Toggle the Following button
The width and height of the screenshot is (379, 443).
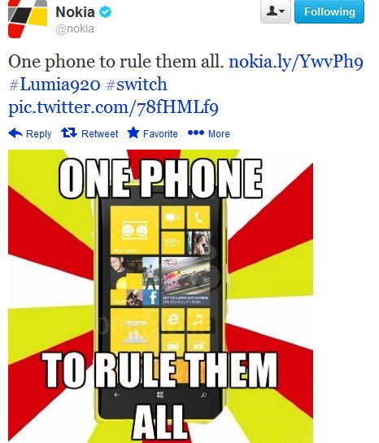[x=329, y=12]
